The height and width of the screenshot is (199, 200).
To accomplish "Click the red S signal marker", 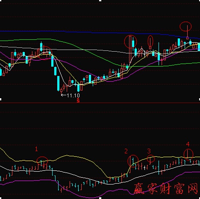I will (78, 100).
